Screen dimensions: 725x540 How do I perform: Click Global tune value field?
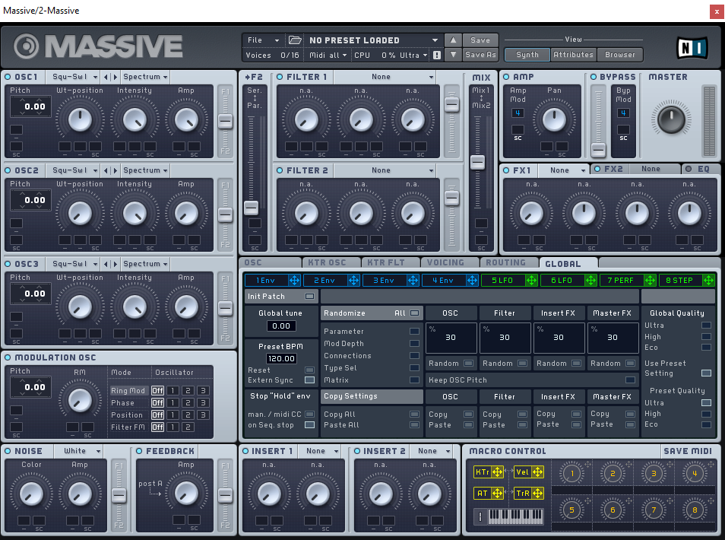281,326
